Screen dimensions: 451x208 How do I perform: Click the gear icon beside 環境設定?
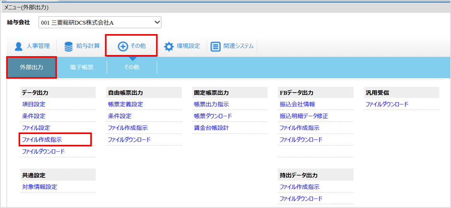pos(169,46)
